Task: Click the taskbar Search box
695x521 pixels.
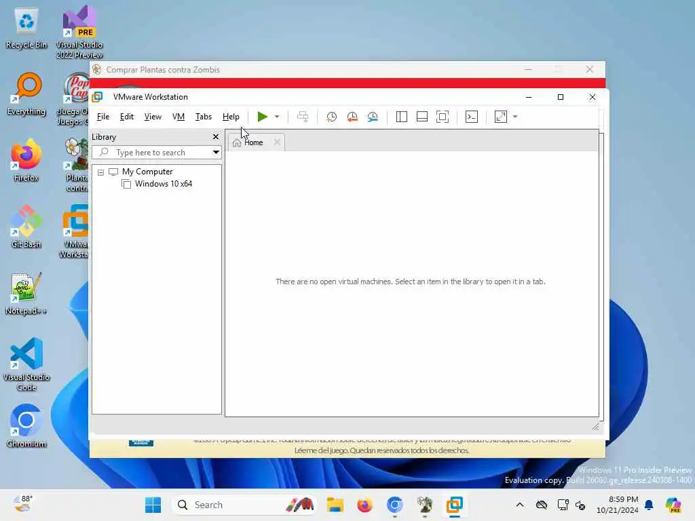Action: pyautogui.click(x=244, y=505)
